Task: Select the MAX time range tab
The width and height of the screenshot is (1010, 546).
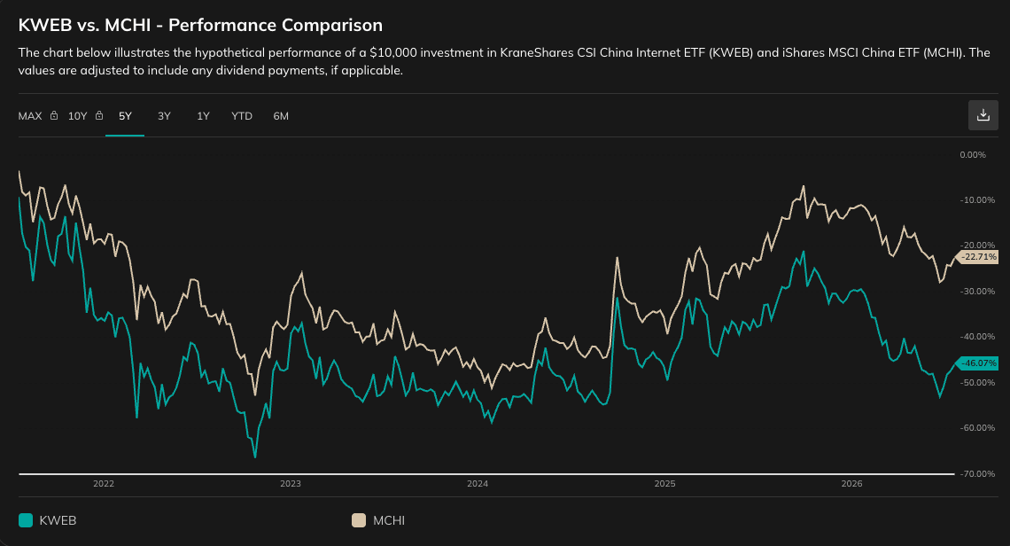Action: tap(30, 116)
